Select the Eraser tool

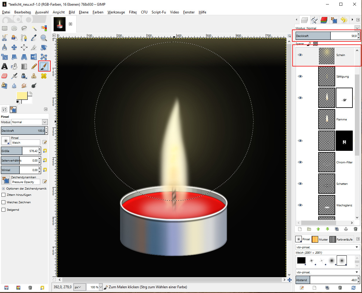coord(4,76)
